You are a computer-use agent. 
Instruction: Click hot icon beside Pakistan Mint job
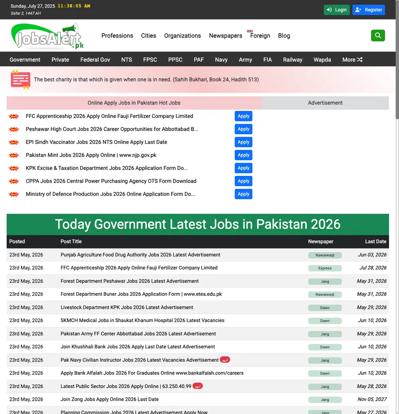click(x=14, y=155)
